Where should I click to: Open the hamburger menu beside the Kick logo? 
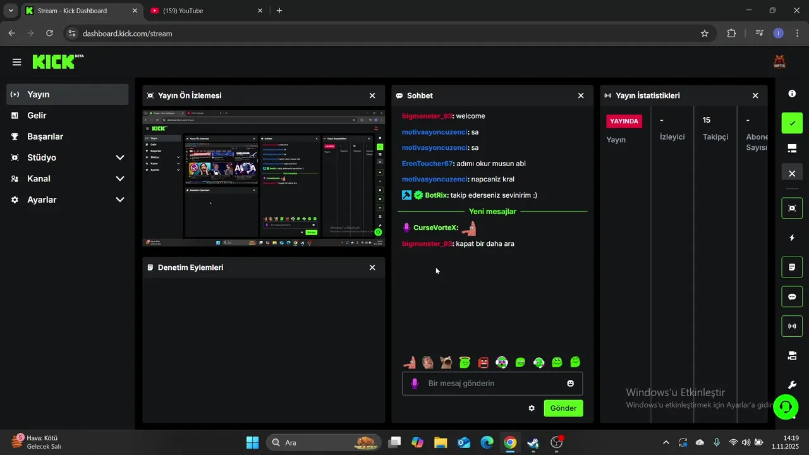tap(16, 62)
